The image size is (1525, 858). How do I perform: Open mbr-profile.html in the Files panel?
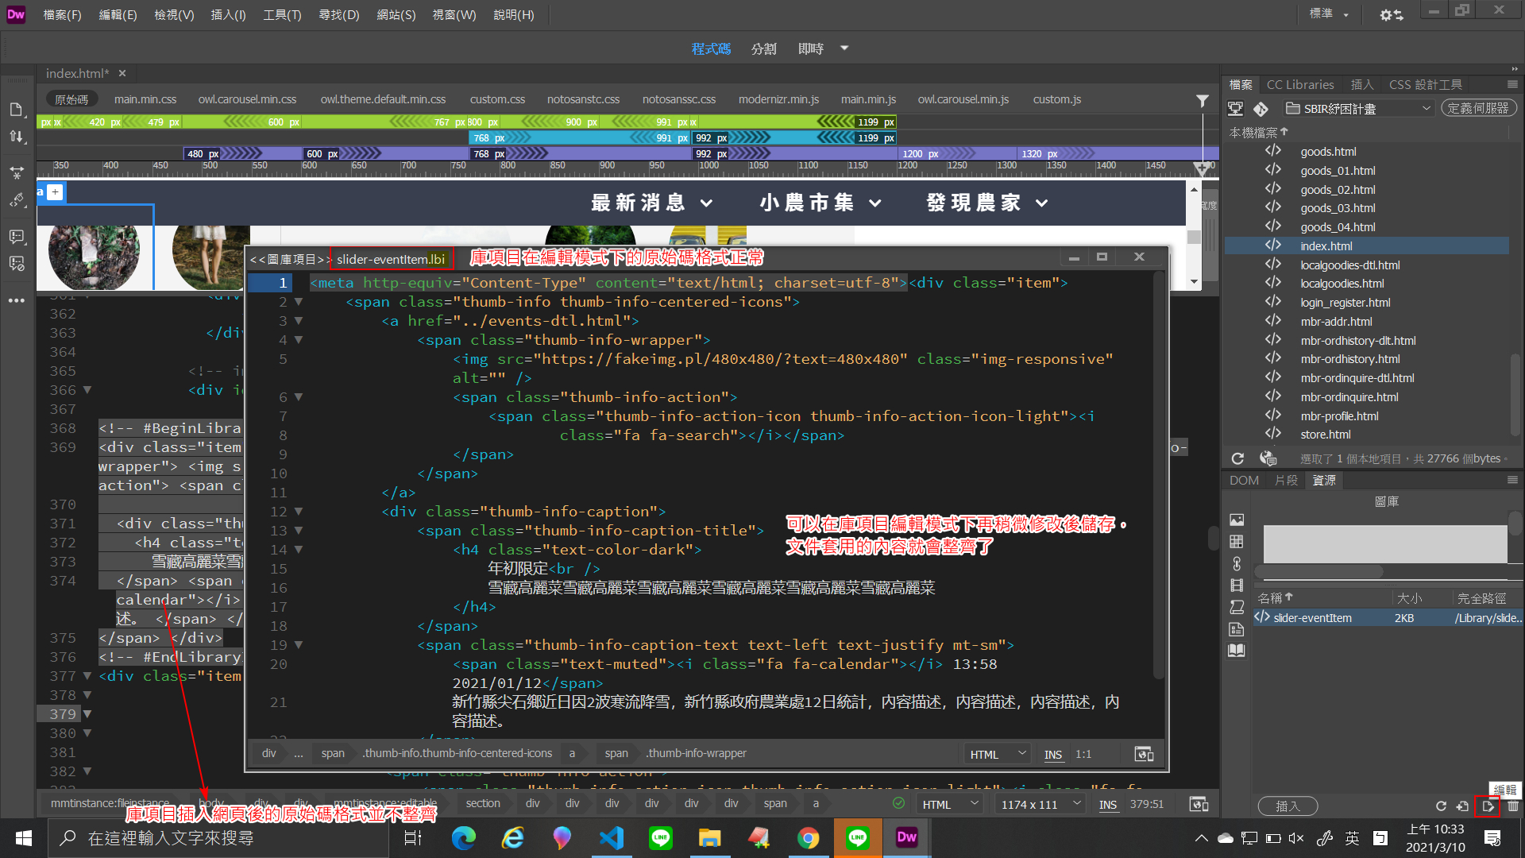pos(1339,416)
